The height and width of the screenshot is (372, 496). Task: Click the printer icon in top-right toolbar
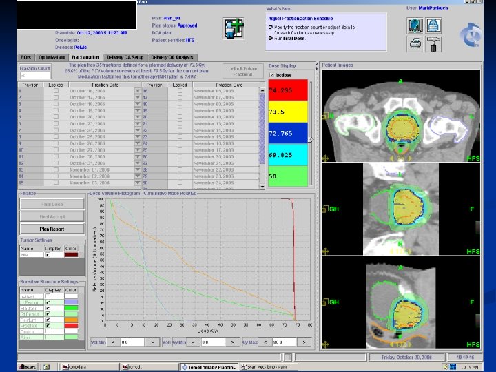tap(415, 43)
